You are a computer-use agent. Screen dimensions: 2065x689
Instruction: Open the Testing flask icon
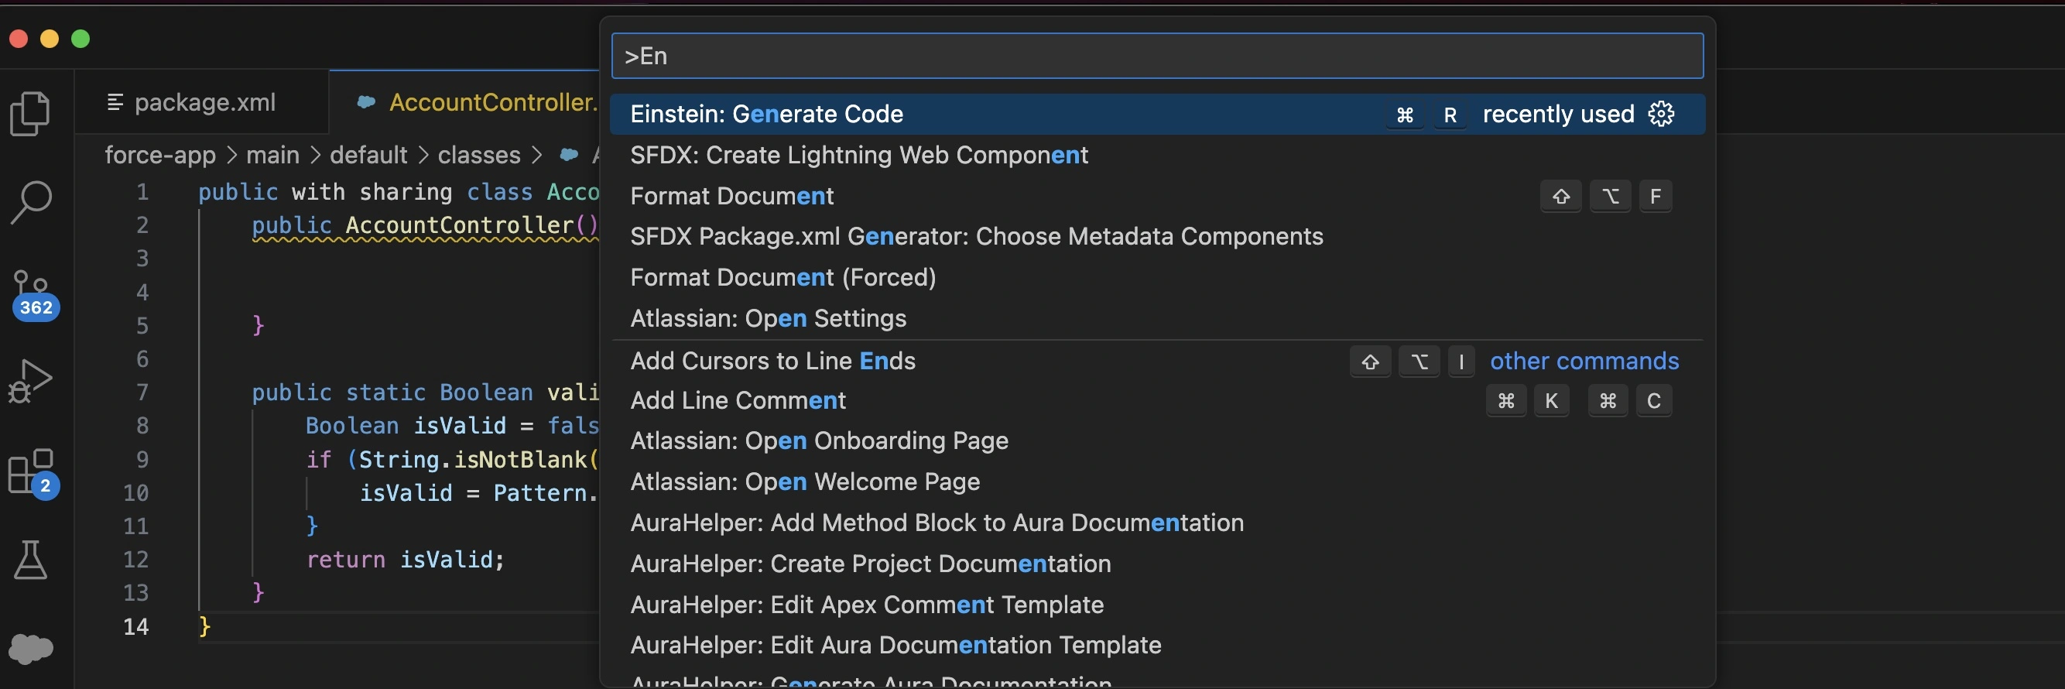30,559
